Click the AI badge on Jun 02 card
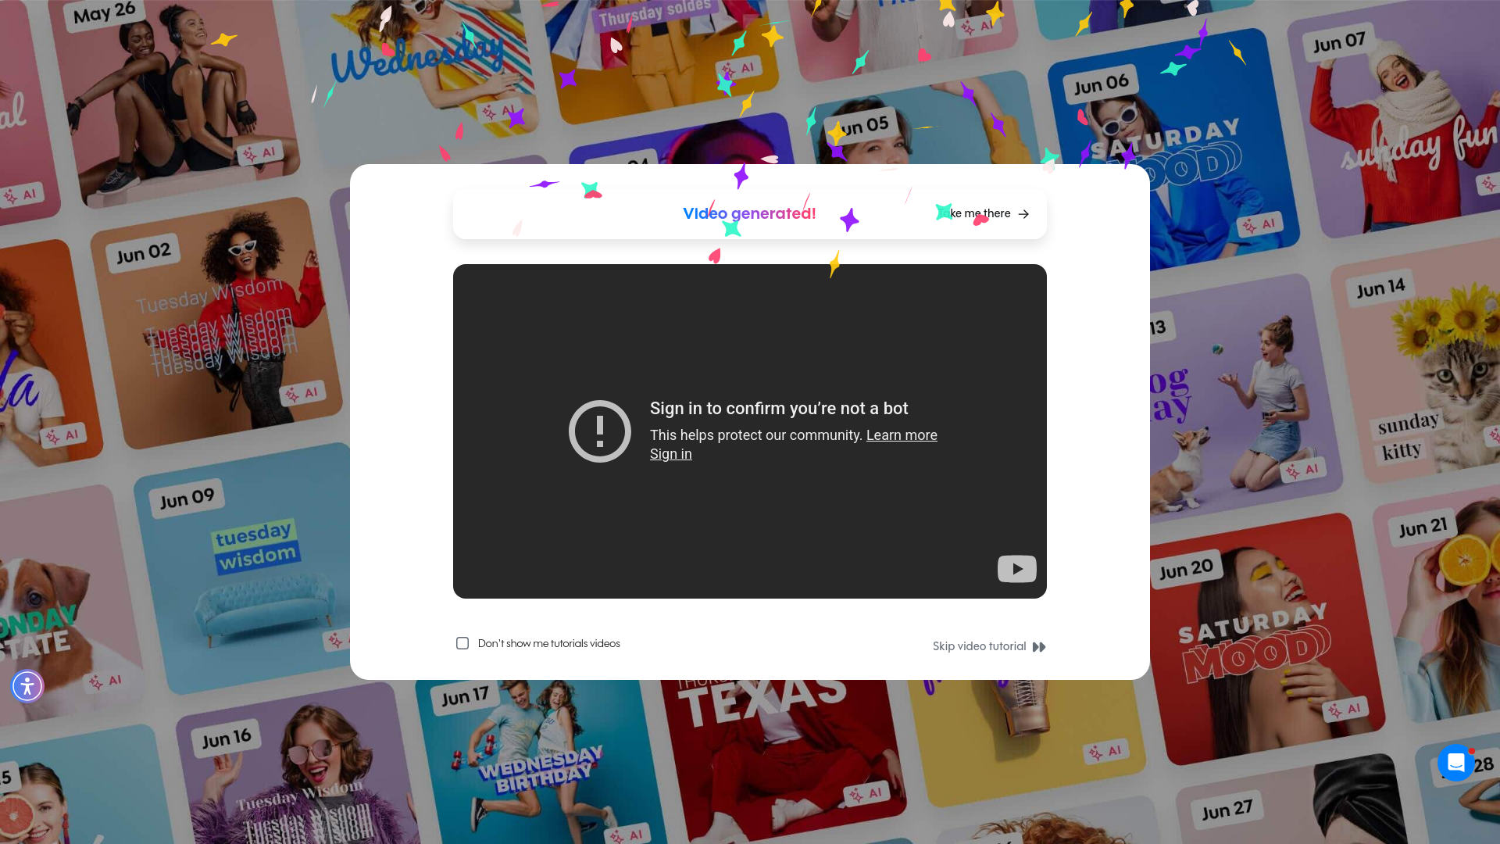The height and width of the screenshot is (844, 1500). pyautogui.click(x=302, y=393)
